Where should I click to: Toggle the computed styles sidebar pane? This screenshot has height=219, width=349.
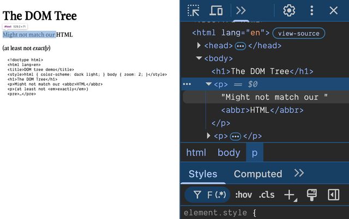click(x=333, y=194)
